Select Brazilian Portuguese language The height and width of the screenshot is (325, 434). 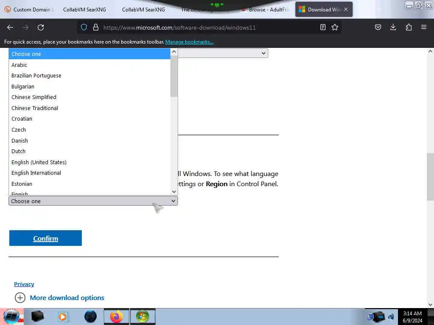click(89, 75)
